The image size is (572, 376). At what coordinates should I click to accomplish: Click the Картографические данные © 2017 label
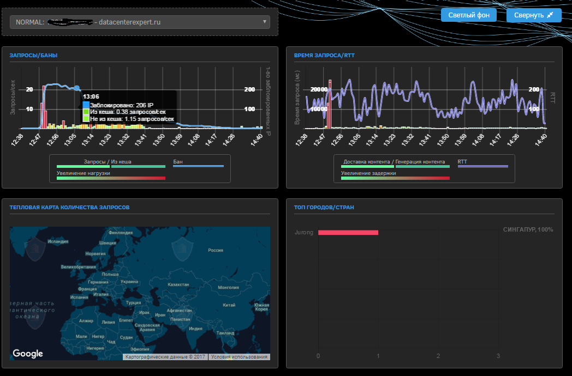(165, 357)
